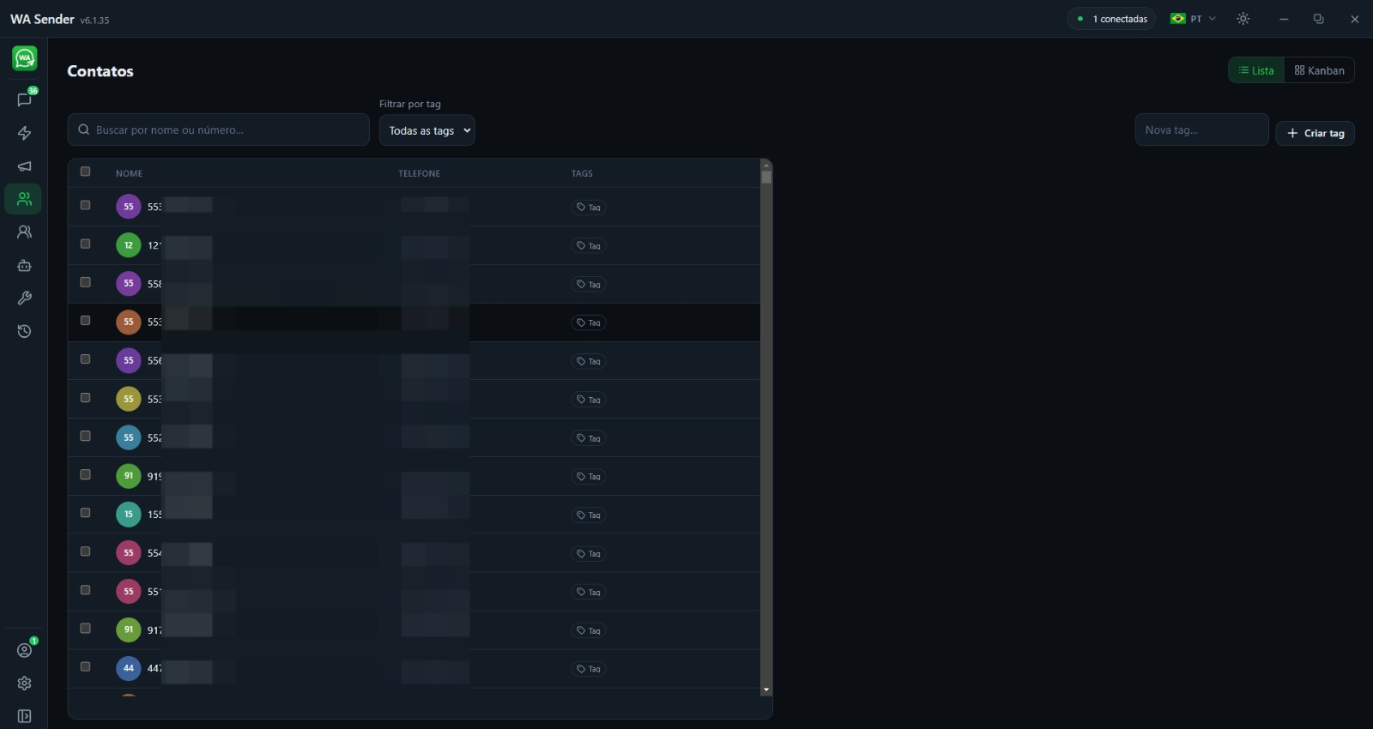The height and width of the screenshot is (729, 1373).
Task: Open the history clock icon
Action: (x=25, y=331)
